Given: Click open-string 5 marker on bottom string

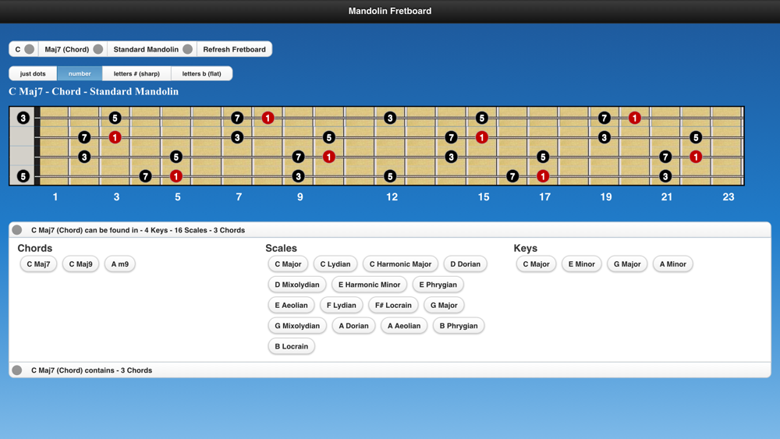Looking at the screenshot, I should [23, 176].
